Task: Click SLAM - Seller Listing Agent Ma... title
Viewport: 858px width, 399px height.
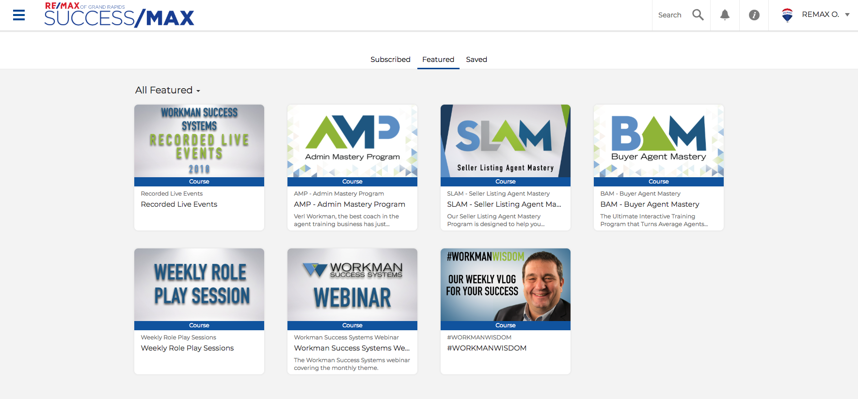Action: (504, 204)
